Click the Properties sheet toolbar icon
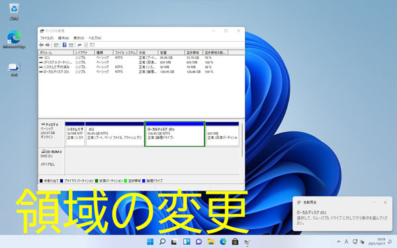This screenshot has width=397, height=248. [86, 45]
